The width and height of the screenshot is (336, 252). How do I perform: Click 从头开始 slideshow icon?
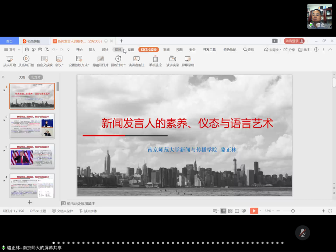coord(9,59)
